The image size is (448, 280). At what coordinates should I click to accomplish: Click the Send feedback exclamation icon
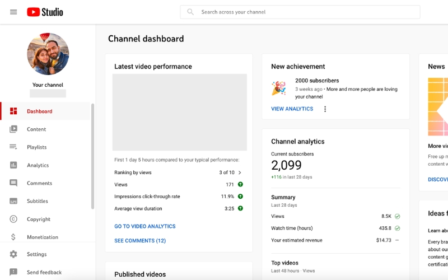coord(13,272)
